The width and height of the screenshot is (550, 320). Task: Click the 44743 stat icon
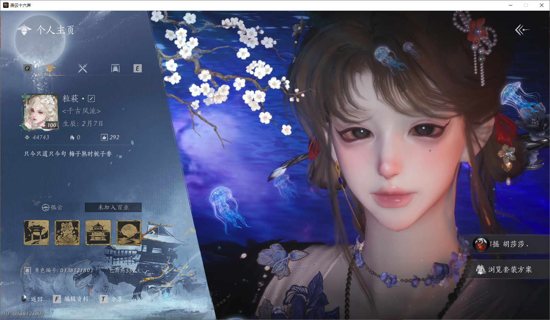point(27,137)
